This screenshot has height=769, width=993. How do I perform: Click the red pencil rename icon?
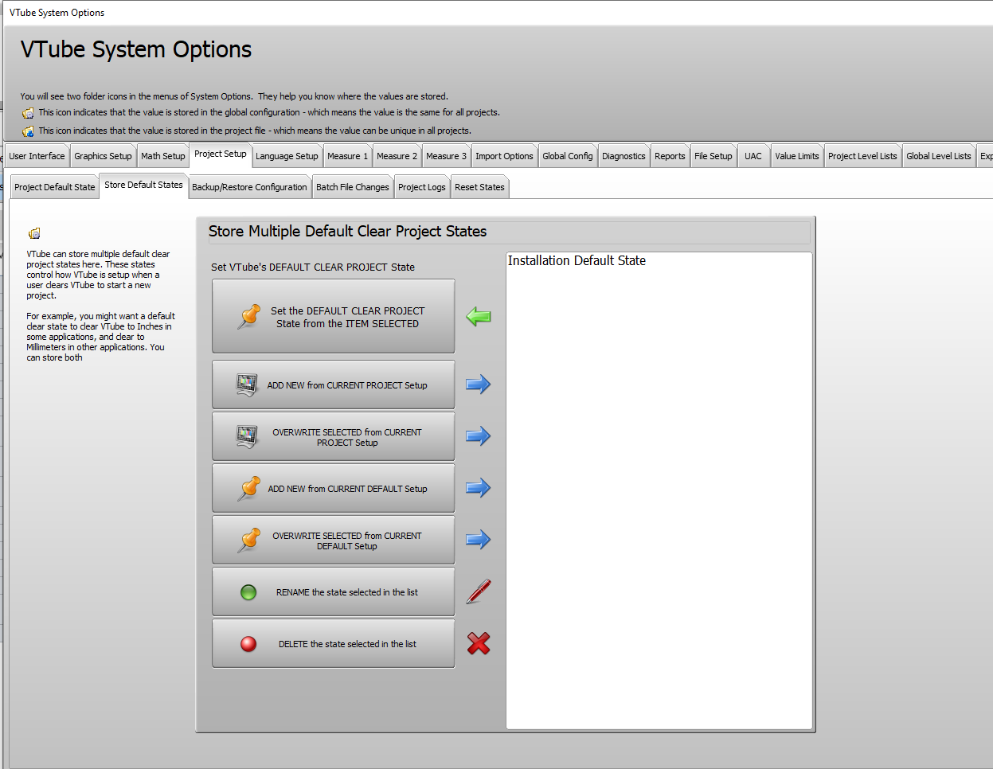(x=479, y=591)
